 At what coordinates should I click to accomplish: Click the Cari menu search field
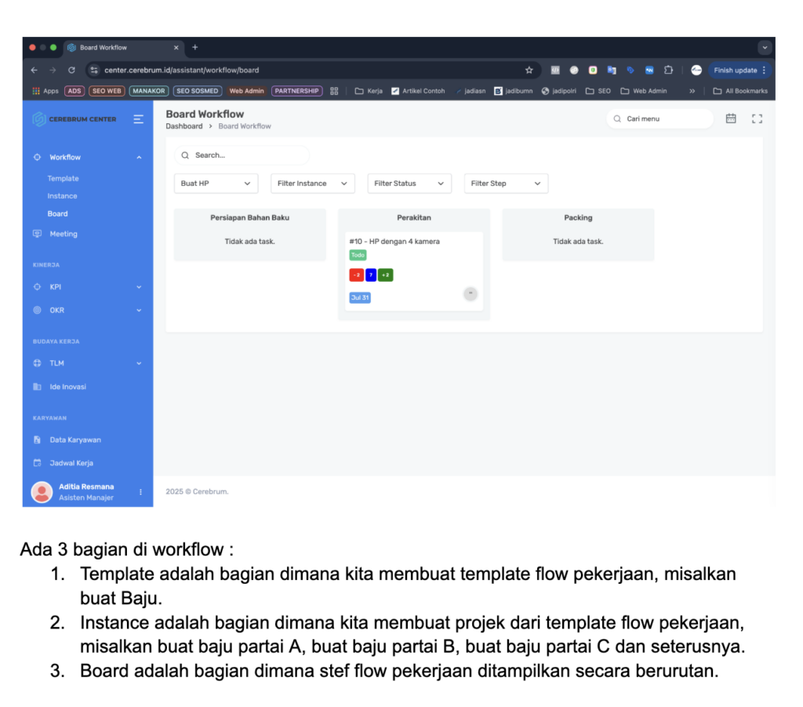659,118
